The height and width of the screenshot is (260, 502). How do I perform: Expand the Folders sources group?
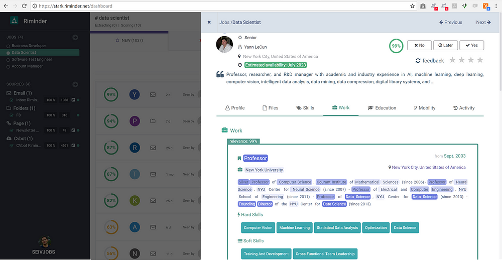(21, 108)
